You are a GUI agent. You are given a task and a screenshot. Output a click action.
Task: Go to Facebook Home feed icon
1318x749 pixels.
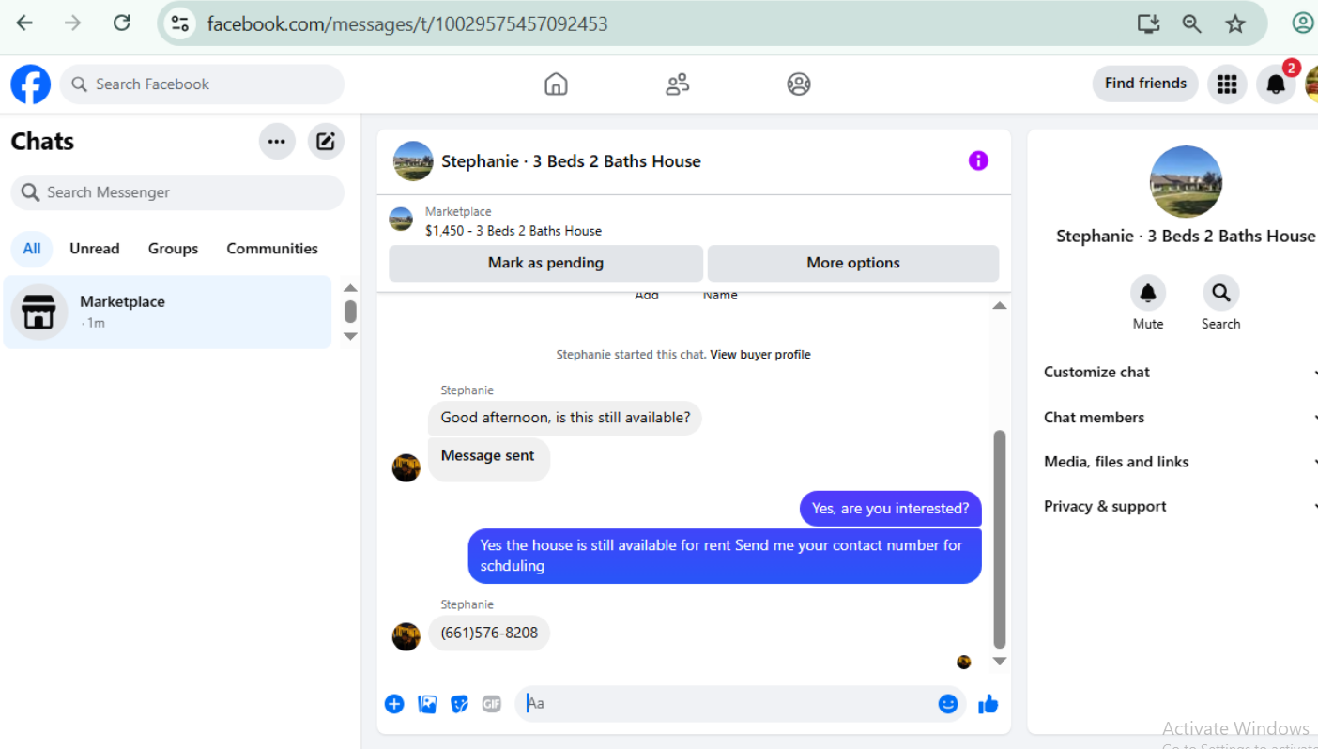tap(556, 84)
